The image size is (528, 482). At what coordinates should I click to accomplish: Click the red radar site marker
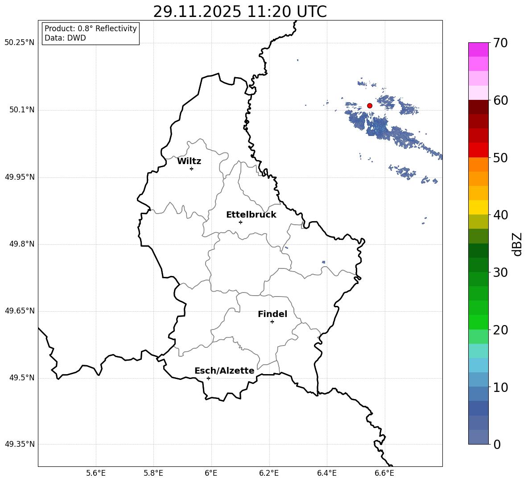point(370,106)
